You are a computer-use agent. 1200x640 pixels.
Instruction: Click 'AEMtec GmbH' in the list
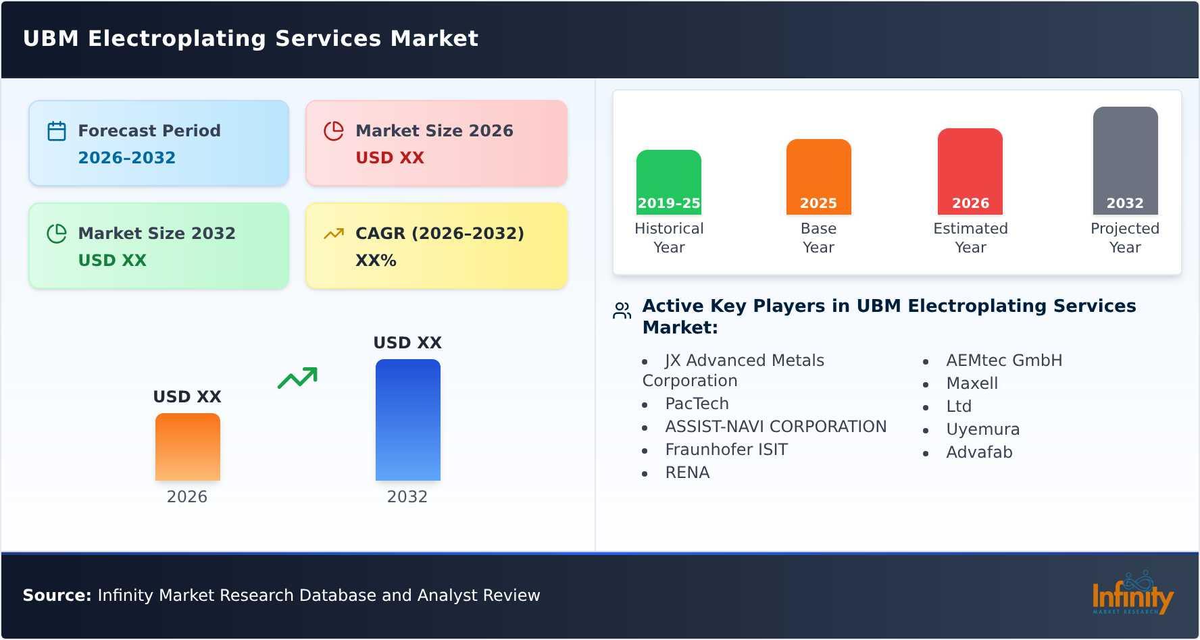1004,361
